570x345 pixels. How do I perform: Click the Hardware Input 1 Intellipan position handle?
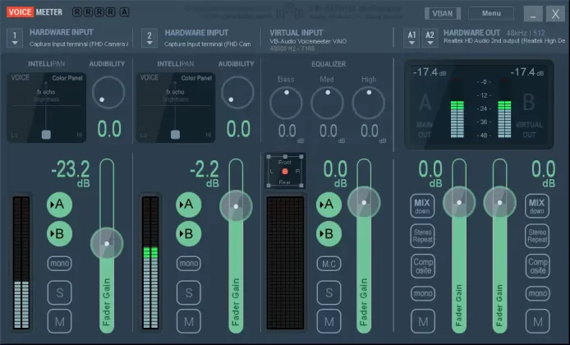coord(46,135)
